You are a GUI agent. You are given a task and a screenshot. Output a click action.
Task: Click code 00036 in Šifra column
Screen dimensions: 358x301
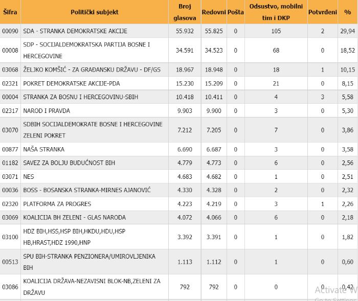point(10,190)
